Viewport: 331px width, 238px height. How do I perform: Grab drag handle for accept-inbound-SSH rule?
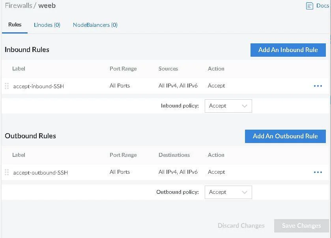tap(7, 86)
